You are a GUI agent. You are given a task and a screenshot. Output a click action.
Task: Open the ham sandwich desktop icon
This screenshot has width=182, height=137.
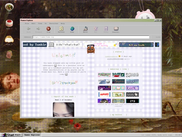pos(9,54)
